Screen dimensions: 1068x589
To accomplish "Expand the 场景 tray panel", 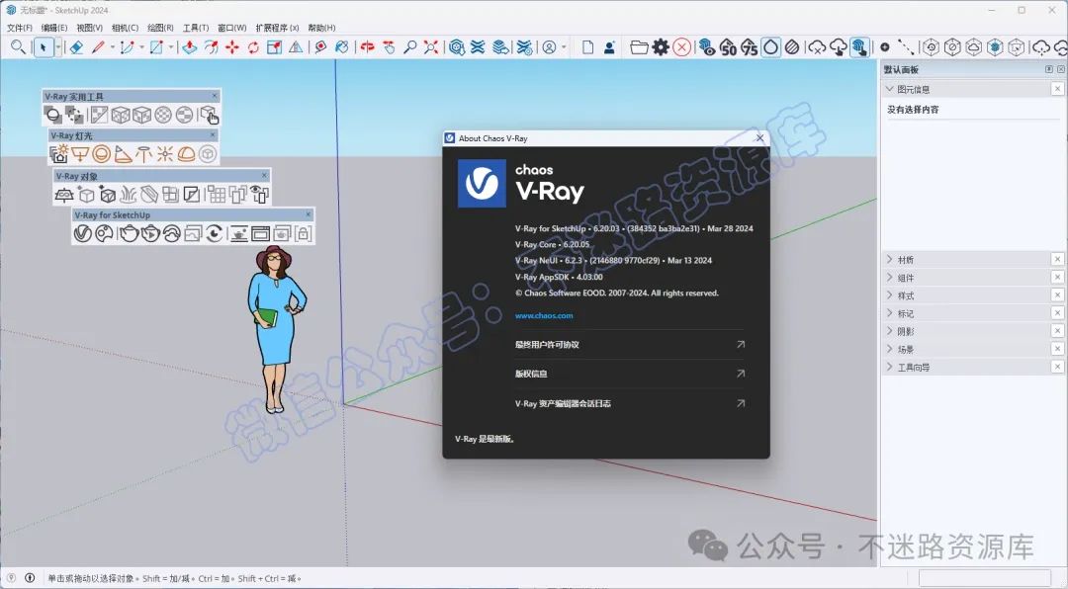I will tap(890, 349).
